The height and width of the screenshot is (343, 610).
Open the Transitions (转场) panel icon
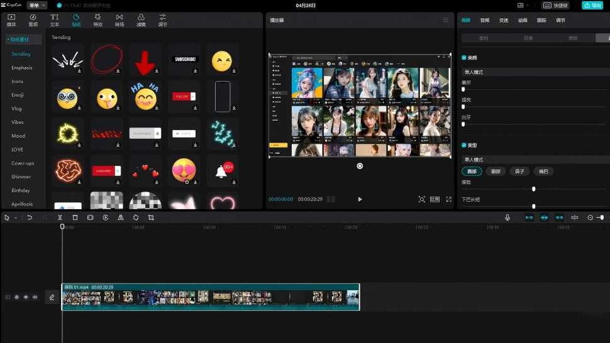point(119,20)
